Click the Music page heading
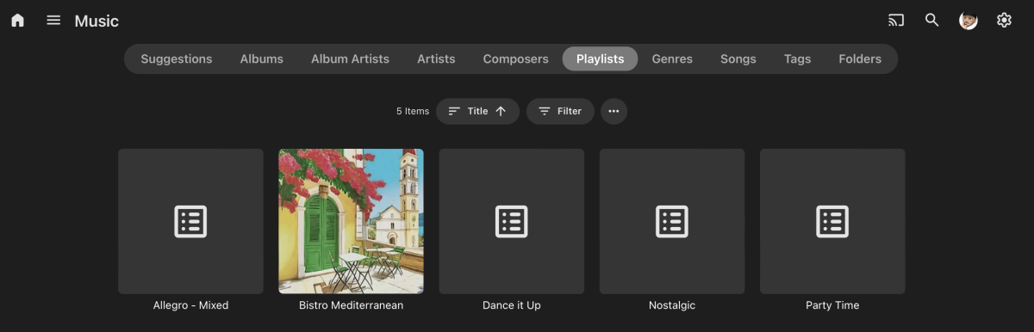Screen dimensions: 1034x332 pyautogui.click(x=97, y=21)
